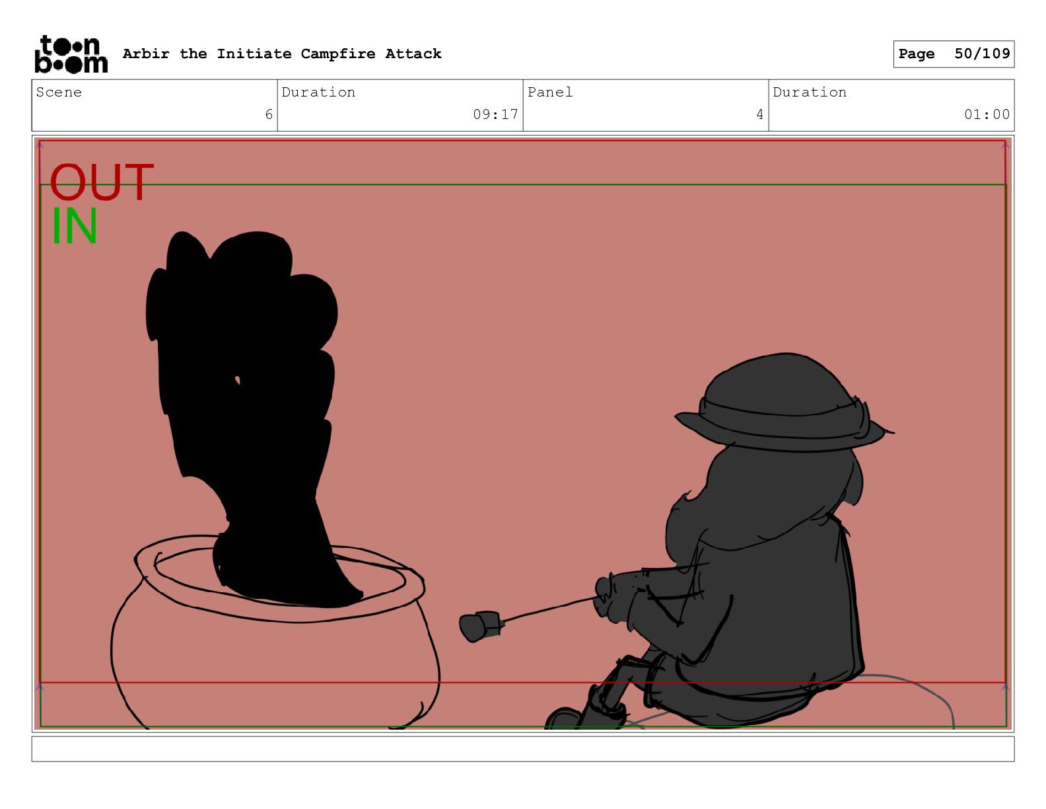This screenshot has width=1046, height=809.
Task: Click the 'Panel' label
Action: [550, 92]
